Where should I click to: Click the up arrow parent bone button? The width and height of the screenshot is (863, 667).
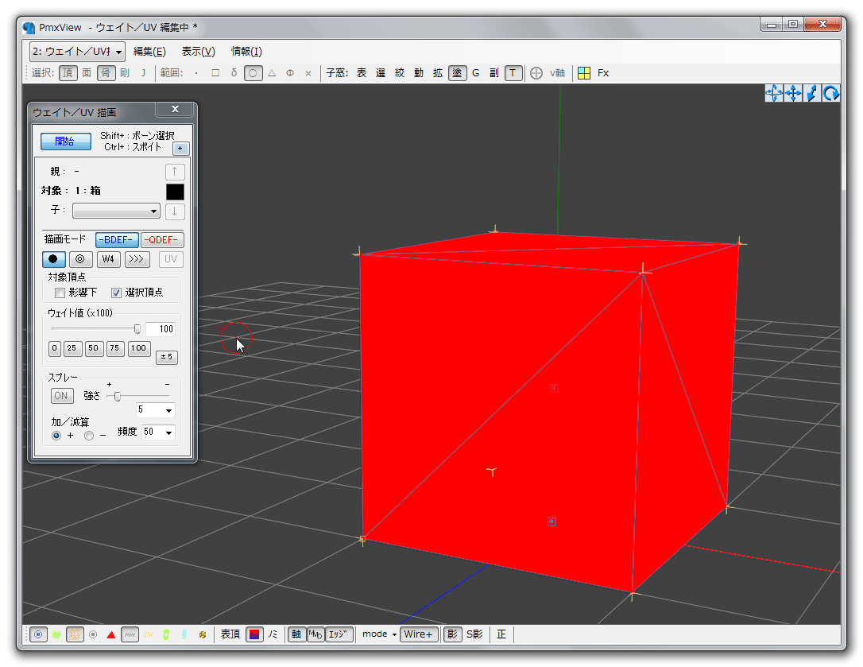(175, 172)
